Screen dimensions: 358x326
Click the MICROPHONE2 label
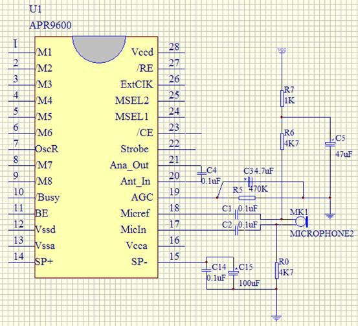pyautogui.click(x=322, y=233)
